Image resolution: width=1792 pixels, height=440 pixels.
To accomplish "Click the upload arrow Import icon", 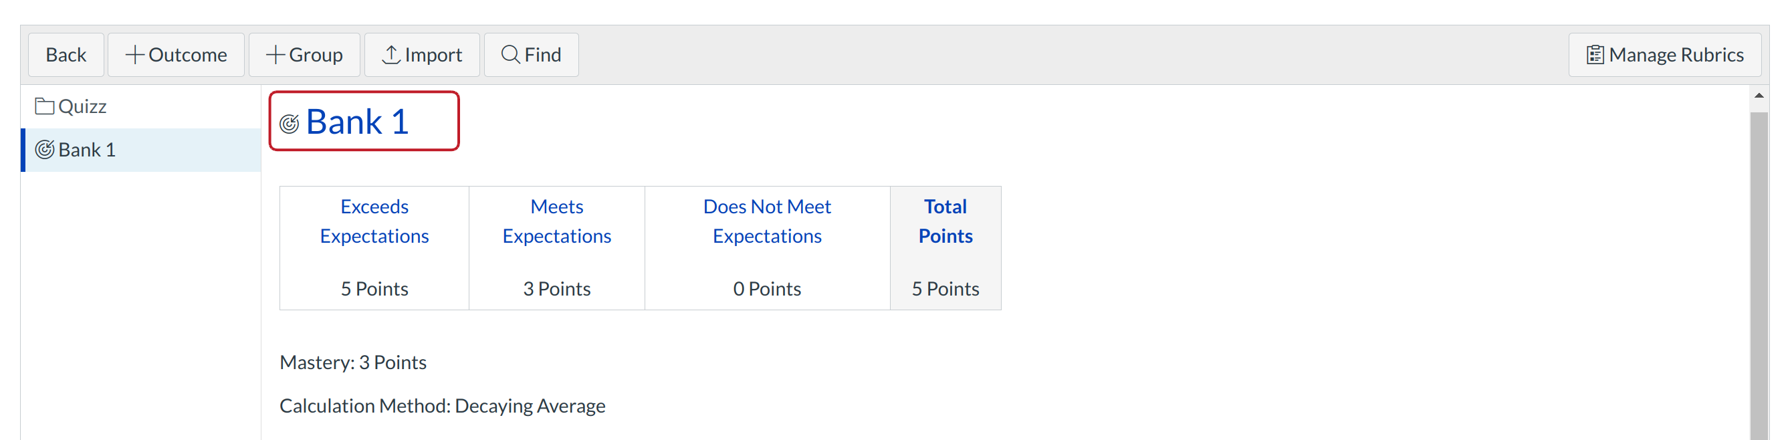I will (391, 55).
